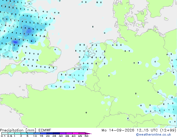This screenshot has height=137, width=177.
Task: Click the 12..15 UTC time text
Action: tap(147, 130)
